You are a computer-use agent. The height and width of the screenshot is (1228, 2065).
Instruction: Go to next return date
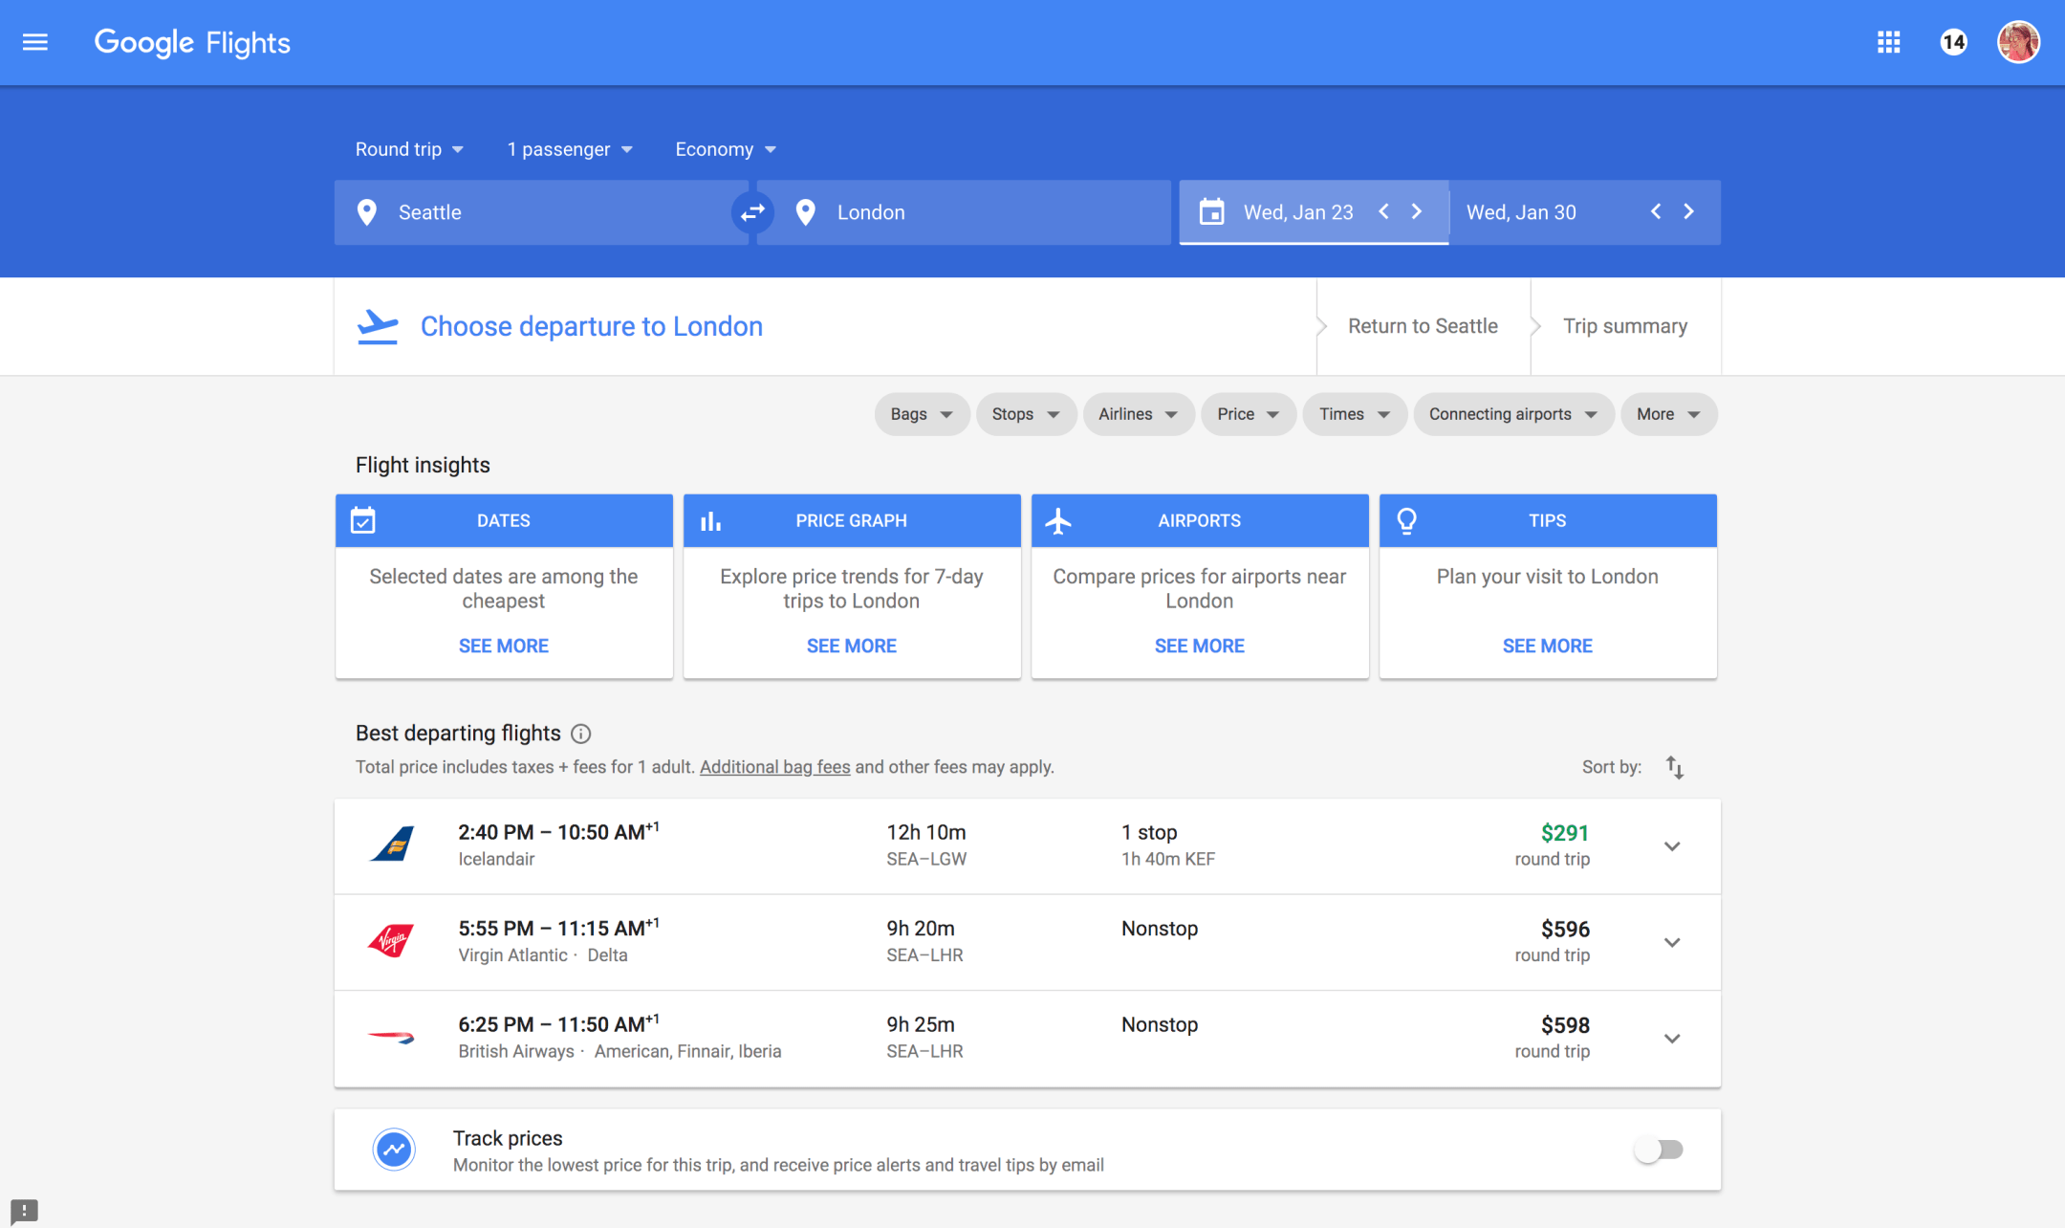[1689, 211]
